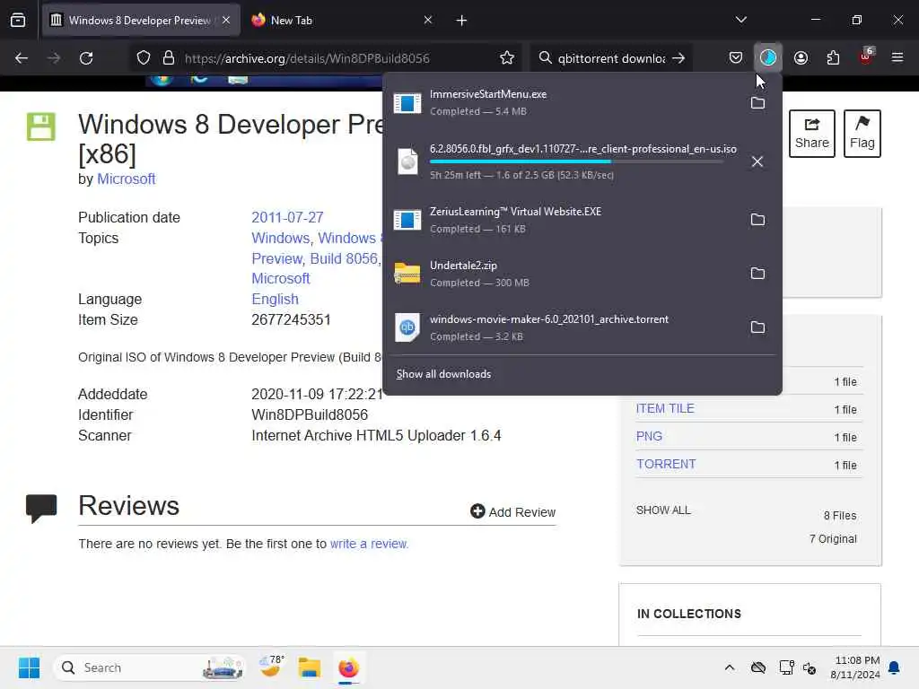The image size is (919, 689).
Task: Open the Undertale2.zip download entry
Action: point(563,274)
